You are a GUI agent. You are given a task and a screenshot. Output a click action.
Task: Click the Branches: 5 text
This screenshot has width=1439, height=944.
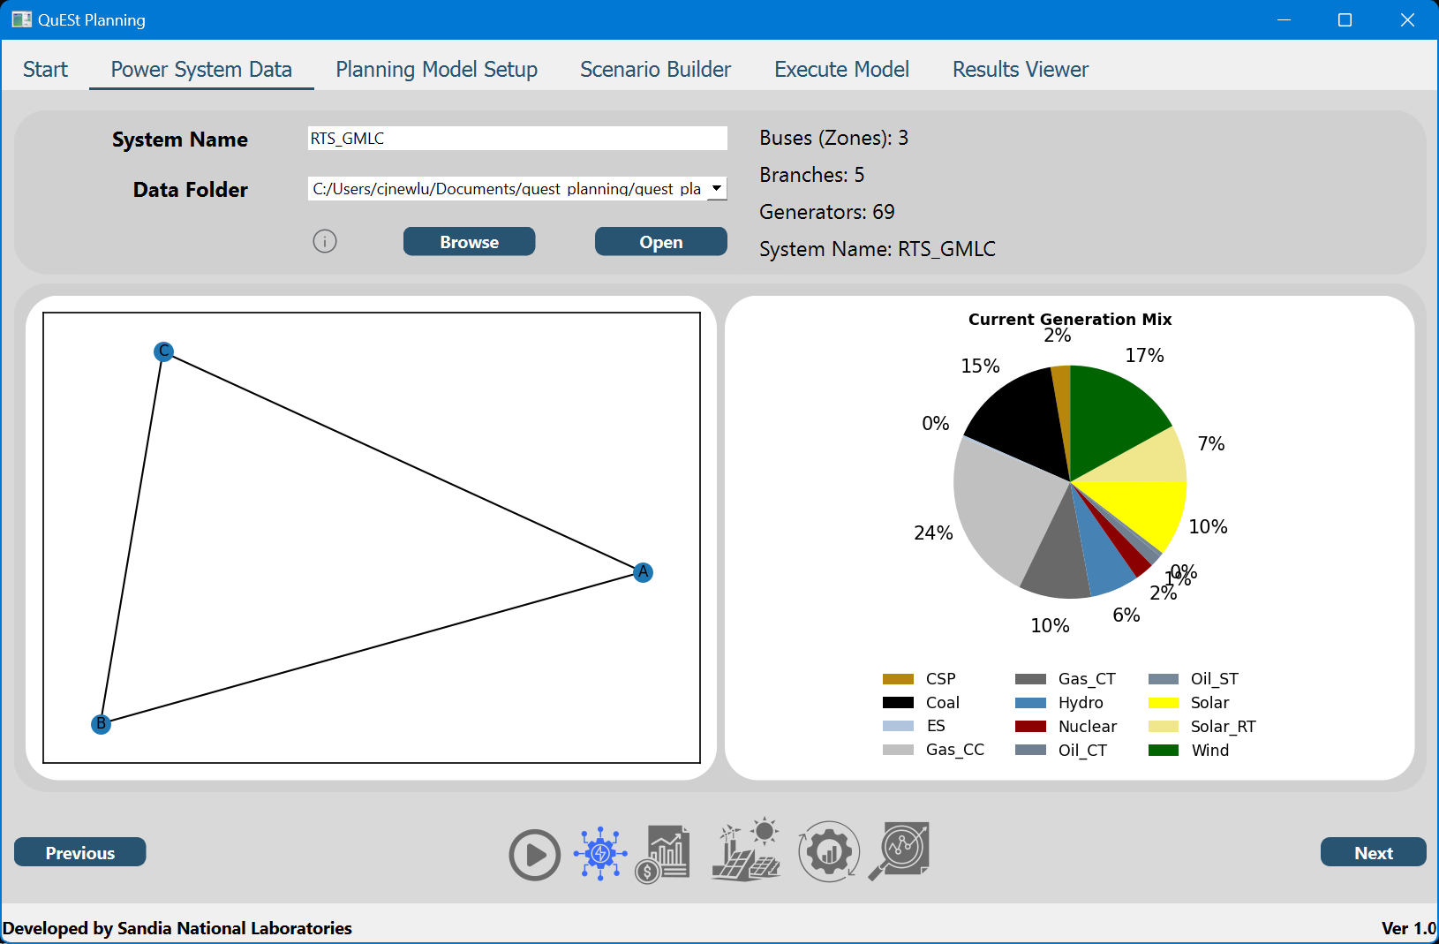(x=811, y=175)
